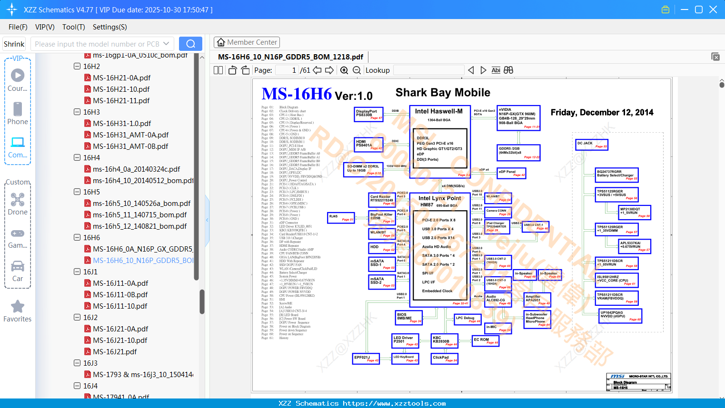Go to next page arrow
The width and height of the screenshot is (725, 408).
click(329, 70)
